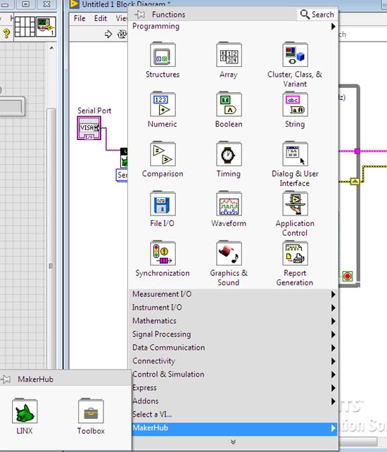Image resolution: width=387 pixels, height=452 pixels.
Task: Expand Control & Simulation category
Action: [x=234, y=374]
